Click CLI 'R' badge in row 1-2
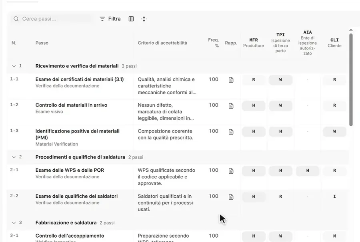Image resolution: width=360 pixels, height=242 pixels. tap(334, 106)
